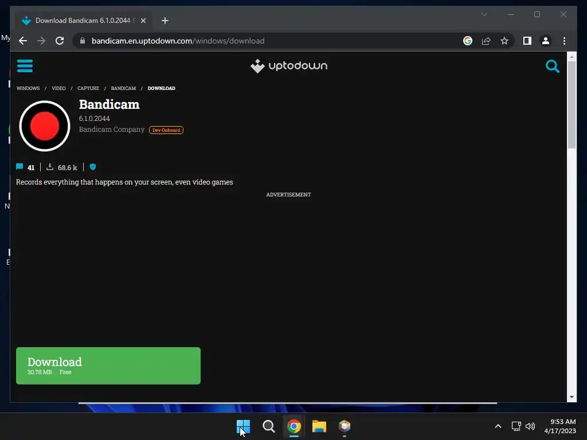Screen dimensions: 587x440
Task: Click the downloads icon showing 68.6 k
Action: tap(50, 167)
